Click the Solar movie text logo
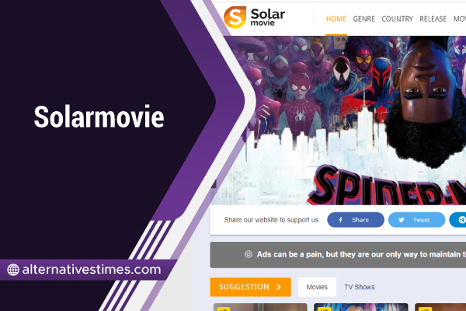 pos(267,17)
